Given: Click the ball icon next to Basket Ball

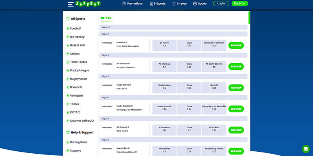Looking at the screenshot, I should tap(68, 45).
